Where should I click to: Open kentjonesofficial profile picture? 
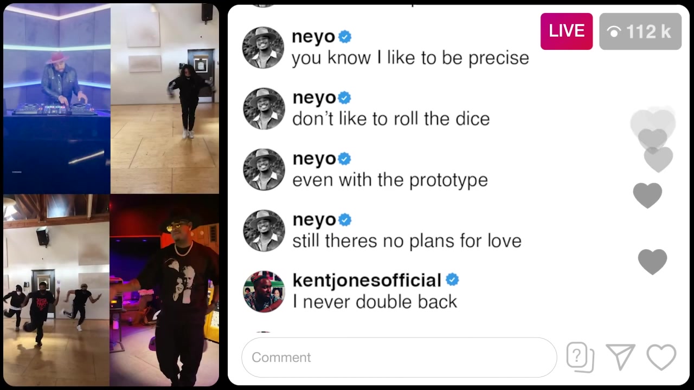pyautogui.click(x=264, y=291)
